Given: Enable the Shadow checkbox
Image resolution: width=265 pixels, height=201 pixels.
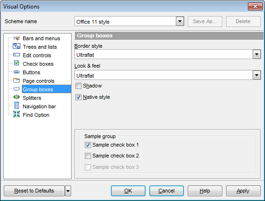Looking at the screenshot, I should click(78, 86).
